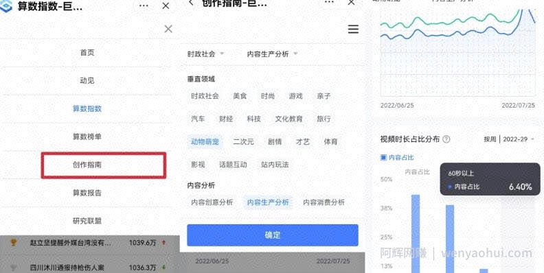Click the tallest bar in the duration chart
The image size is (544, 273).
416,234
